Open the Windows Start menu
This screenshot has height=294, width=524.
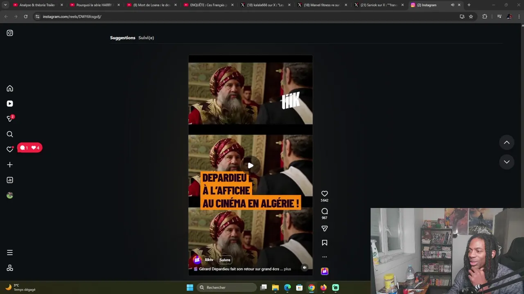(190, 287)
